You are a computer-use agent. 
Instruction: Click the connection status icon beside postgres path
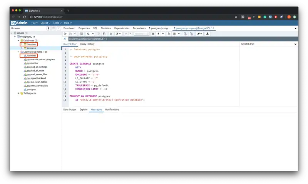[65, 39]
